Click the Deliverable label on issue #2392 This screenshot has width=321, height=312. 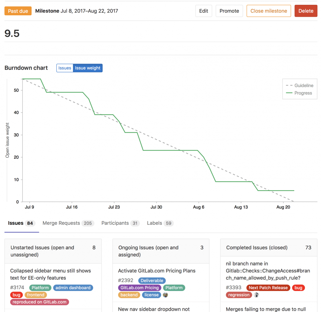point(152,280)
